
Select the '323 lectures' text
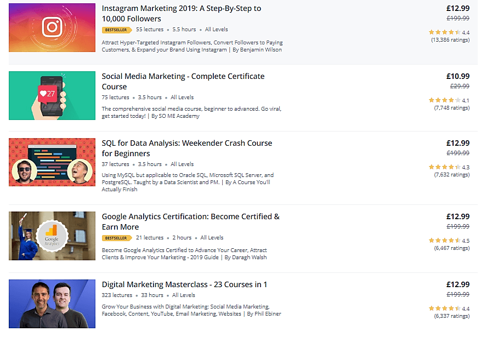coord(117,295)
